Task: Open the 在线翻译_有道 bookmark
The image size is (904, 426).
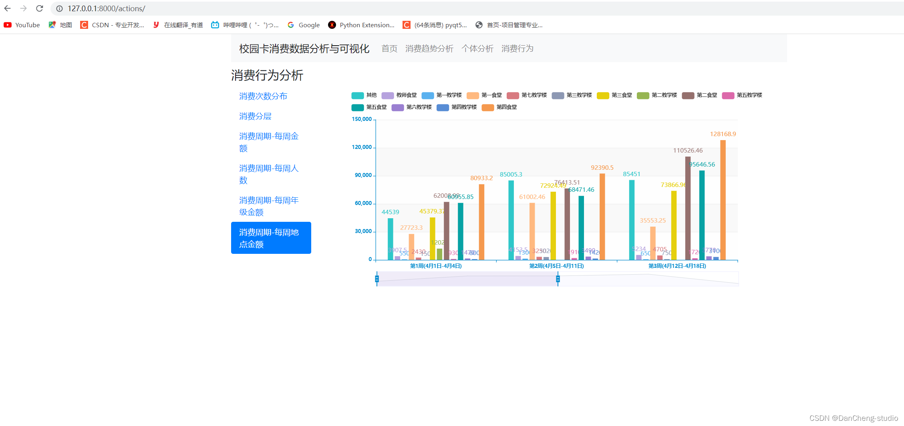Action: (x=178, y=25)
